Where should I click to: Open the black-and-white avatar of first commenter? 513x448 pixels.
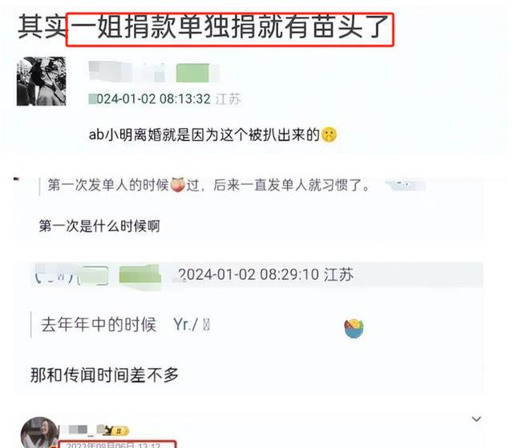(41, 81)
